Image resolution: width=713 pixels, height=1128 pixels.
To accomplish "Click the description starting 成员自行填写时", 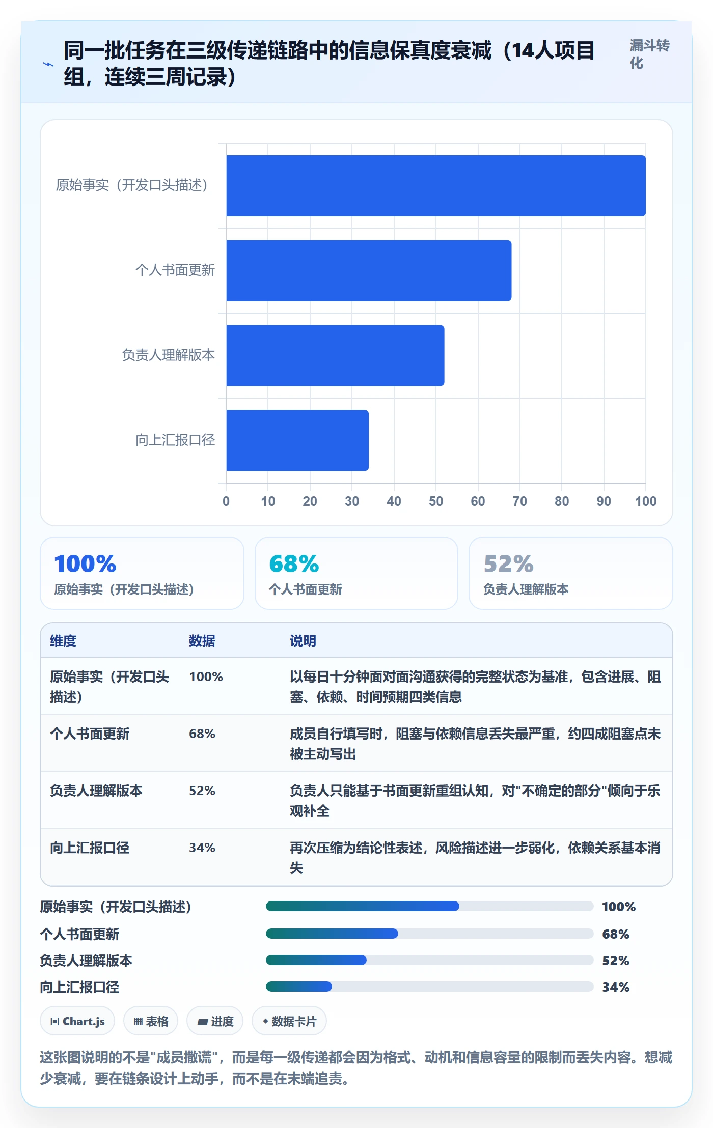I will click(x=475, y=744).
